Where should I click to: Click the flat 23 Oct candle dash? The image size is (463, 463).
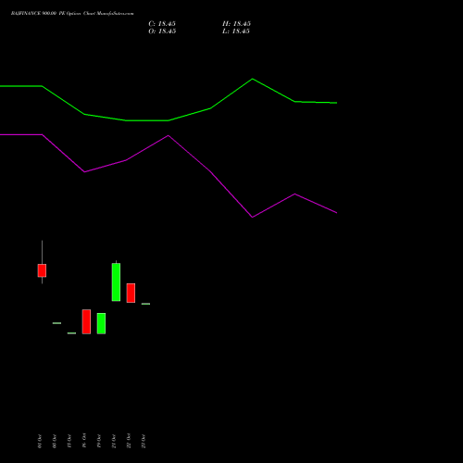click(x=145, y=304)
